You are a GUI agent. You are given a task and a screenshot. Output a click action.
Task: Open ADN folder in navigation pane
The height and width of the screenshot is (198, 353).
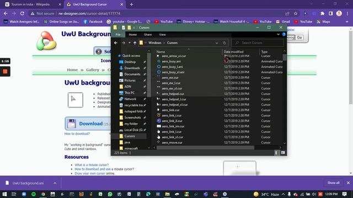click(x=127, y=86)
